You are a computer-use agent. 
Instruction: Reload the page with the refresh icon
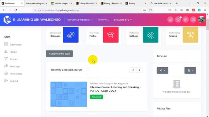click(x=16, y=10)
